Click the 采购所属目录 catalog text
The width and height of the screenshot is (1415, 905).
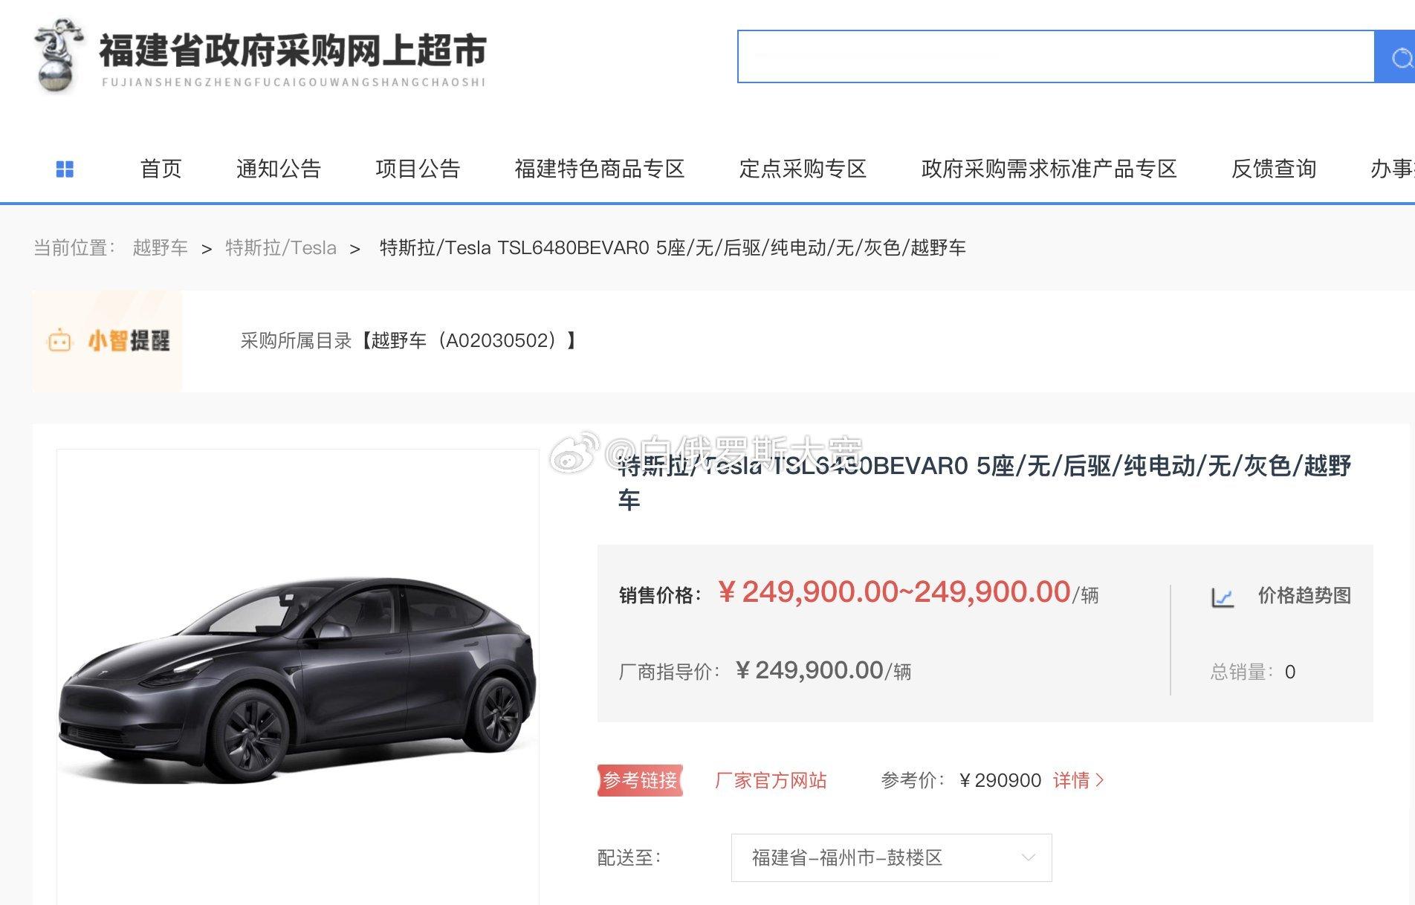(409, 341)
